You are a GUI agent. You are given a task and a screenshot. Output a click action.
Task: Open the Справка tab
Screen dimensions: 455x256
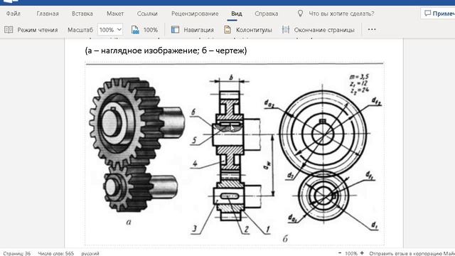(267, 14)
